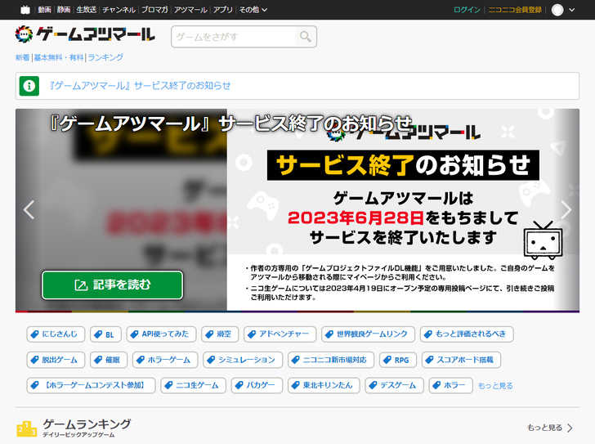The height and width of the screenshot is (444, 595).
Task: Select the 脱出ゲーム tag
Action: (x=56, y=360)
